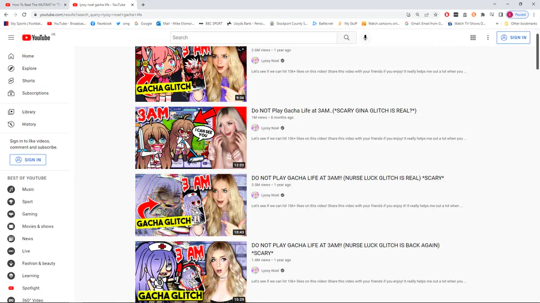Open the Chrome extensions puzzle icon
The height and width of the screenshot is (303, 540).
(x=483, y=15)
